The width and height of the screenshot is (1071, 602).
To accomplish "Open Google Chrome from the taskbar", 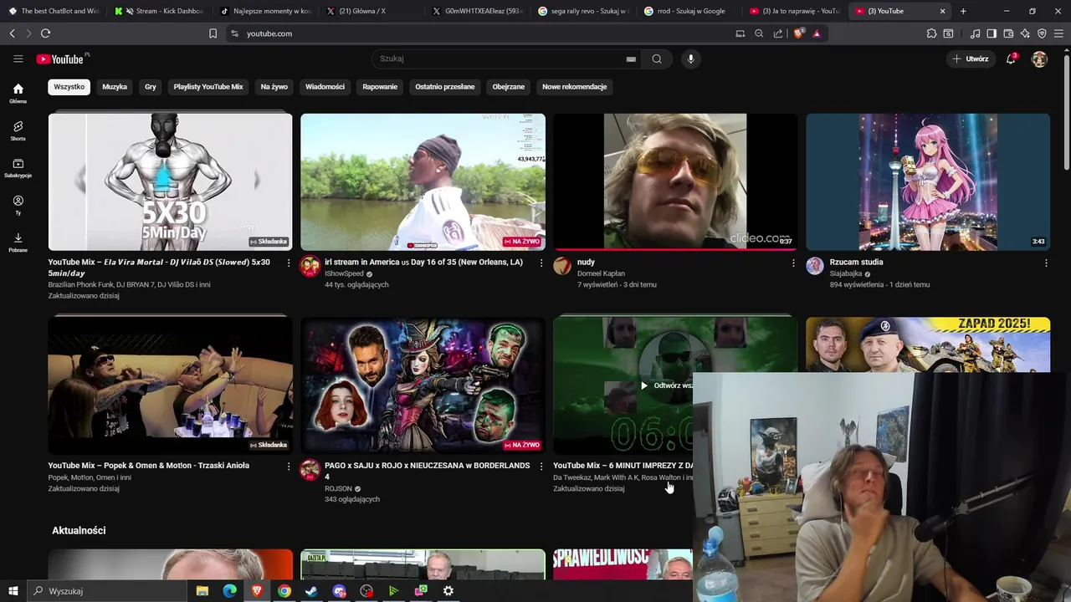I will (284, 591).
